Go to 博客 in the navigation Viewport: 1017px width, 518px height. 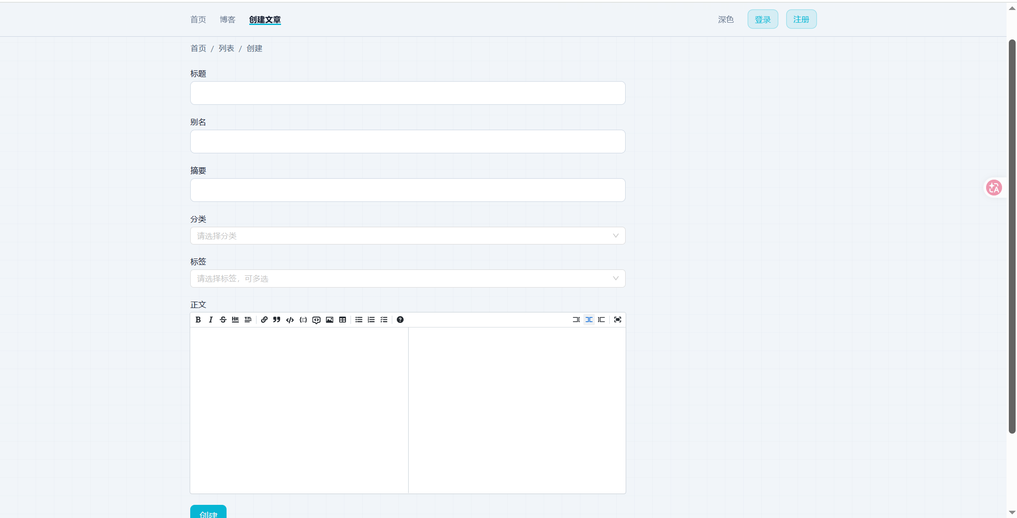(227, 20)
